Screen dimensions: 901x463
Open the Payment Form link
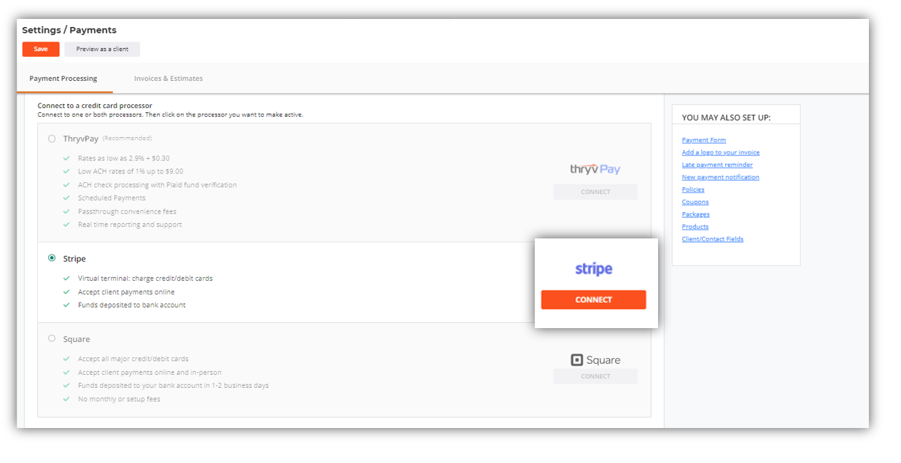tap(704, 140)
